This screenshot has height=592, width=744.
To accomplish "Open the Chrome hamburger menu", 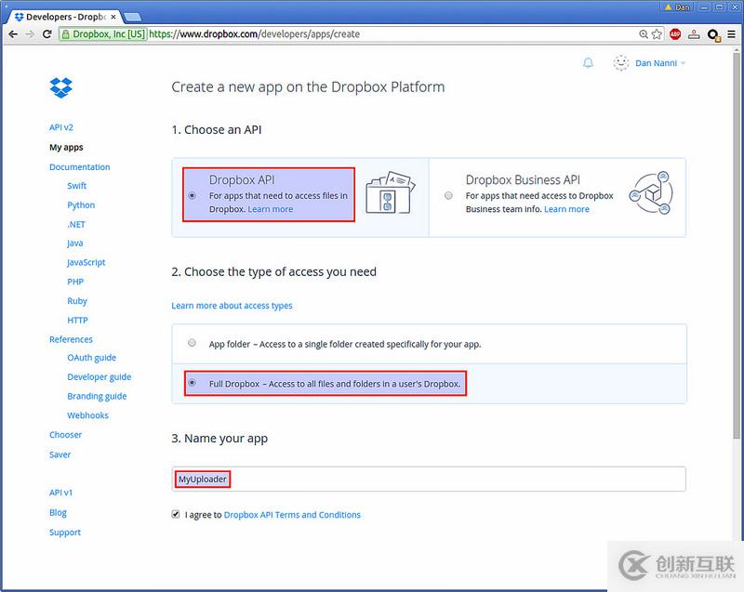I will pyautogui.click(x=732, y=34).
